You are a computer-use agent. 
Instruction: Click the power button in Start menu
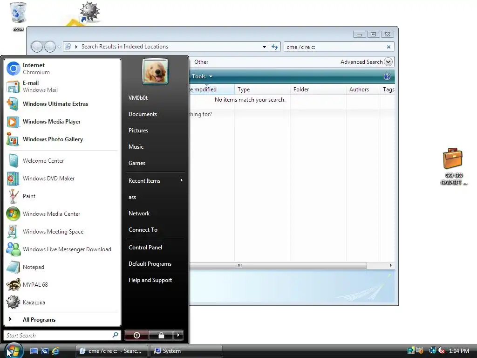(x=136, y=335)
